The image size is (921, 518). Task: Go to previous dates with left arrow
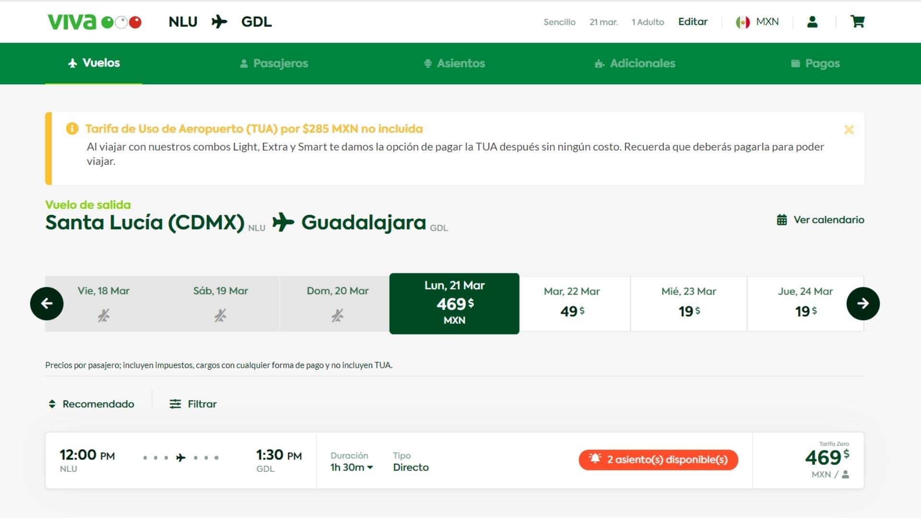[x=47, y=304]
